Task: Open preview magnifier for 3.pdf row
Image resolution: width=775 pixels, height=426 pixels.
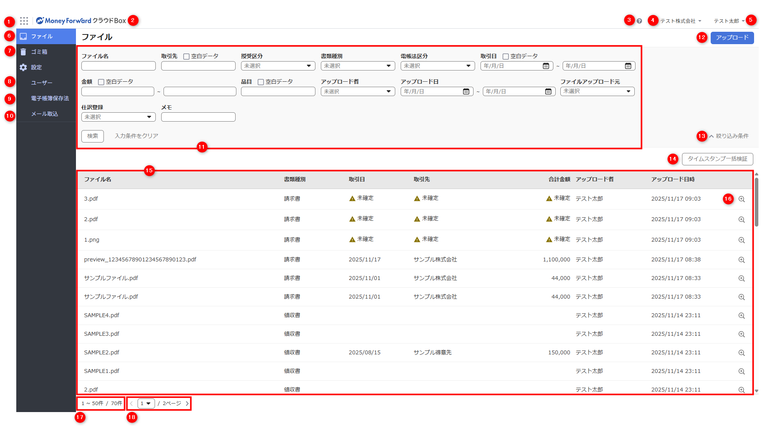Action: [x=741, y=199]
